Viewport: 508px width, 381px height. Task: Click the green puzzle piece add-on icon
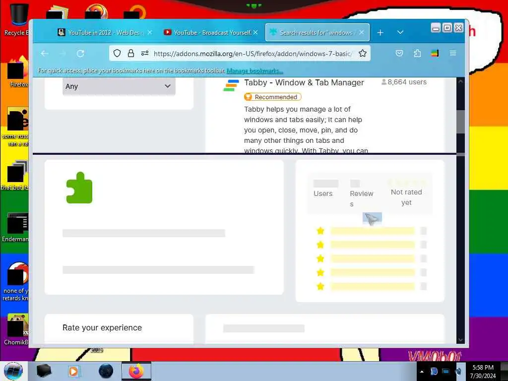coord(79,188)
